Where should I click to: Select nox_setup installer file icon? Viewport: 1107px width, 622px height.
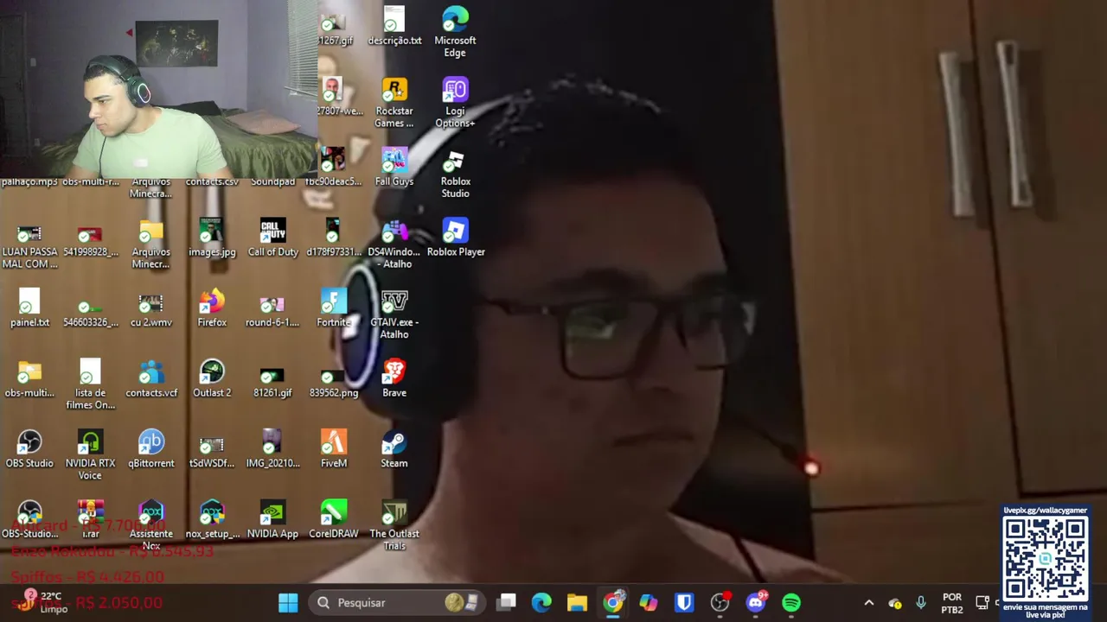[212, 519]
